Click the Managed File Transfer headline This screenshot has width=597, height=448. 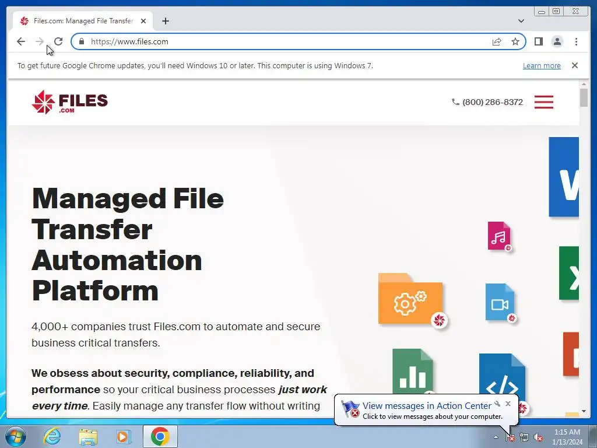[128, 244]
